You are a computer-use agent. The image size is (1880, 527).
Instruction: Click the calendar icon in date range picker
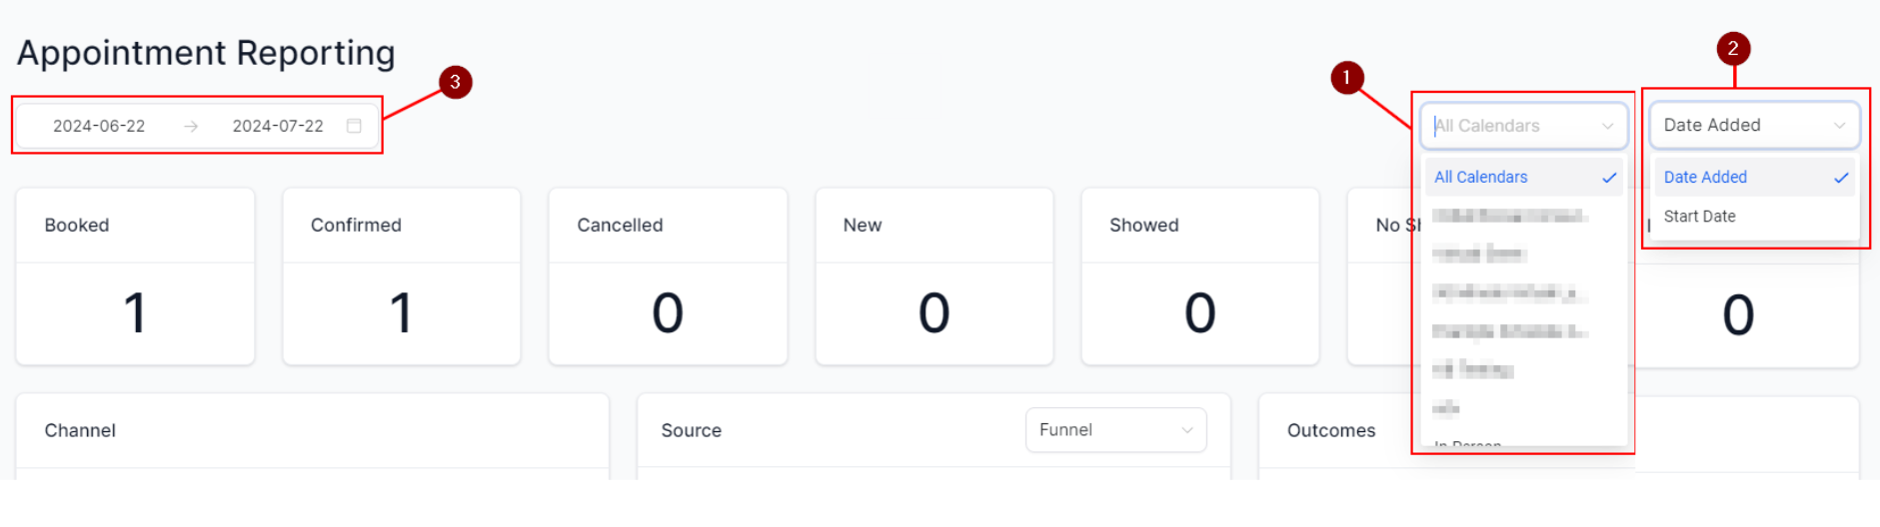354,126
